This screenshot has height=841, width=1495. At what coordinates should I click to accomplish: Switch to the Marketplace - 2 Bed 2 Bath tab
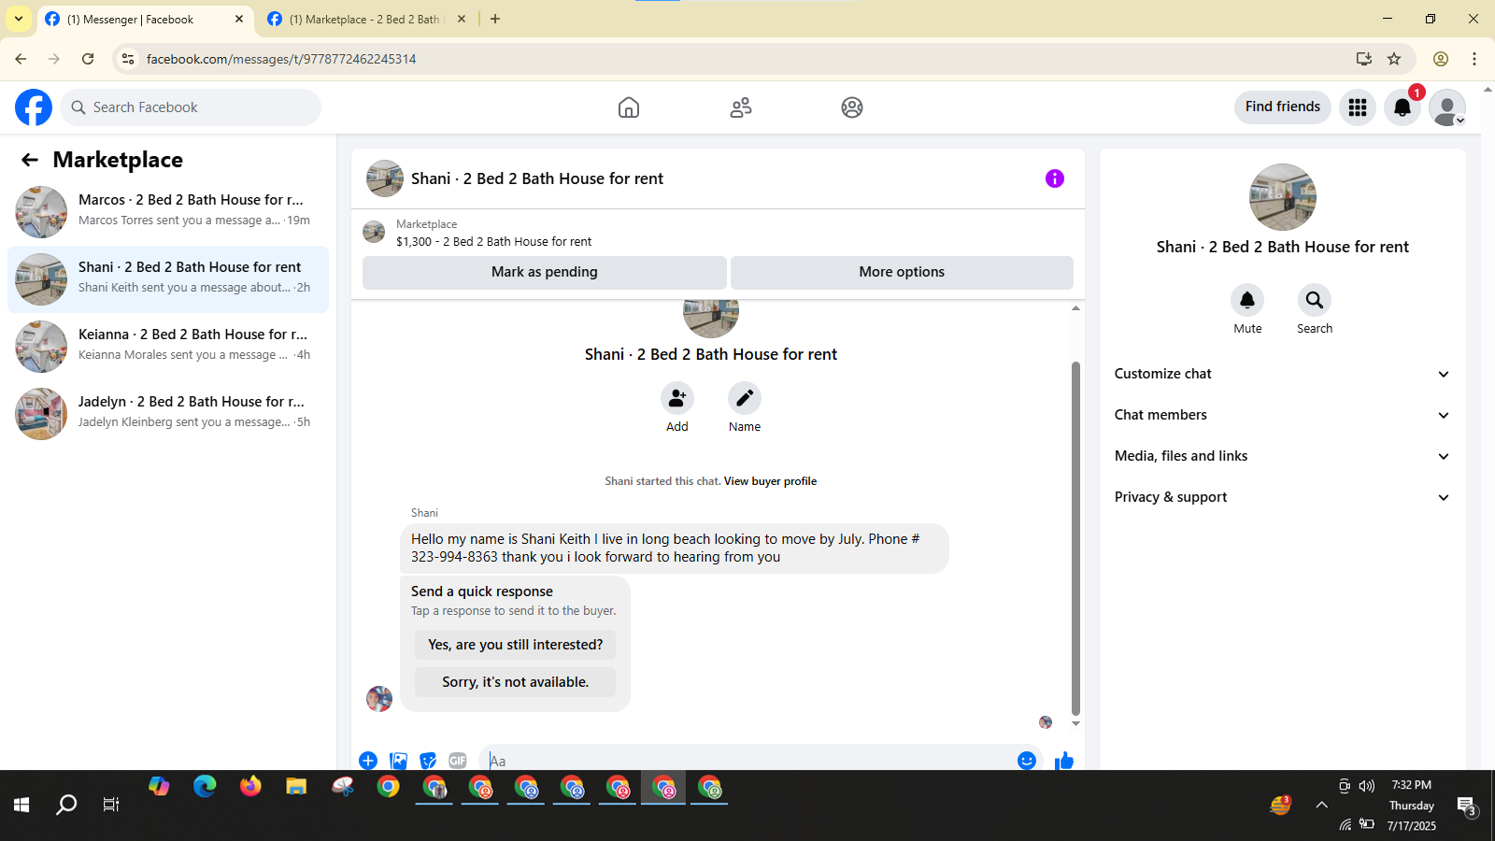coord(366,19)
